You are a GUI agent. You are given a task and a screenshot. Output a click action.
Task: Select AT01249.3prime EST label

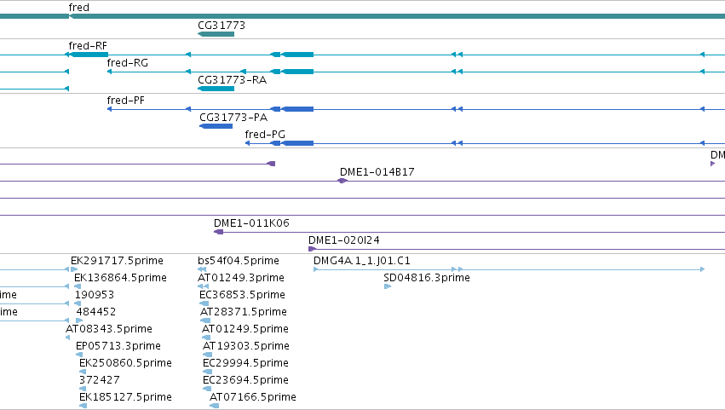pos(241,278)
